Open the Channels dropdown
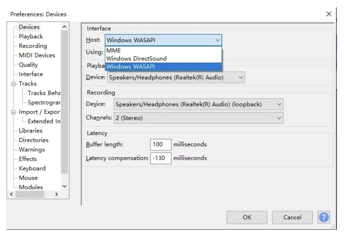The image size is (344, 236). (x=198, y=118)
